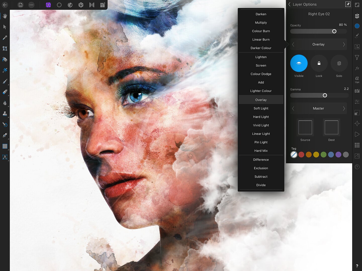Select the Hand (View) tool
Image resolution: width=362 pixels, height=271 pixels.
pos(5,16)
